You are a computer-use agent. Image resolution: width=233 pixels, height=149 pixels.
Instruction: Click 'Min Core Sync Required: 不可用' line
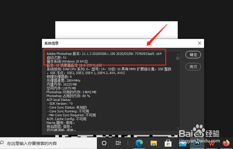pos(72,115)
